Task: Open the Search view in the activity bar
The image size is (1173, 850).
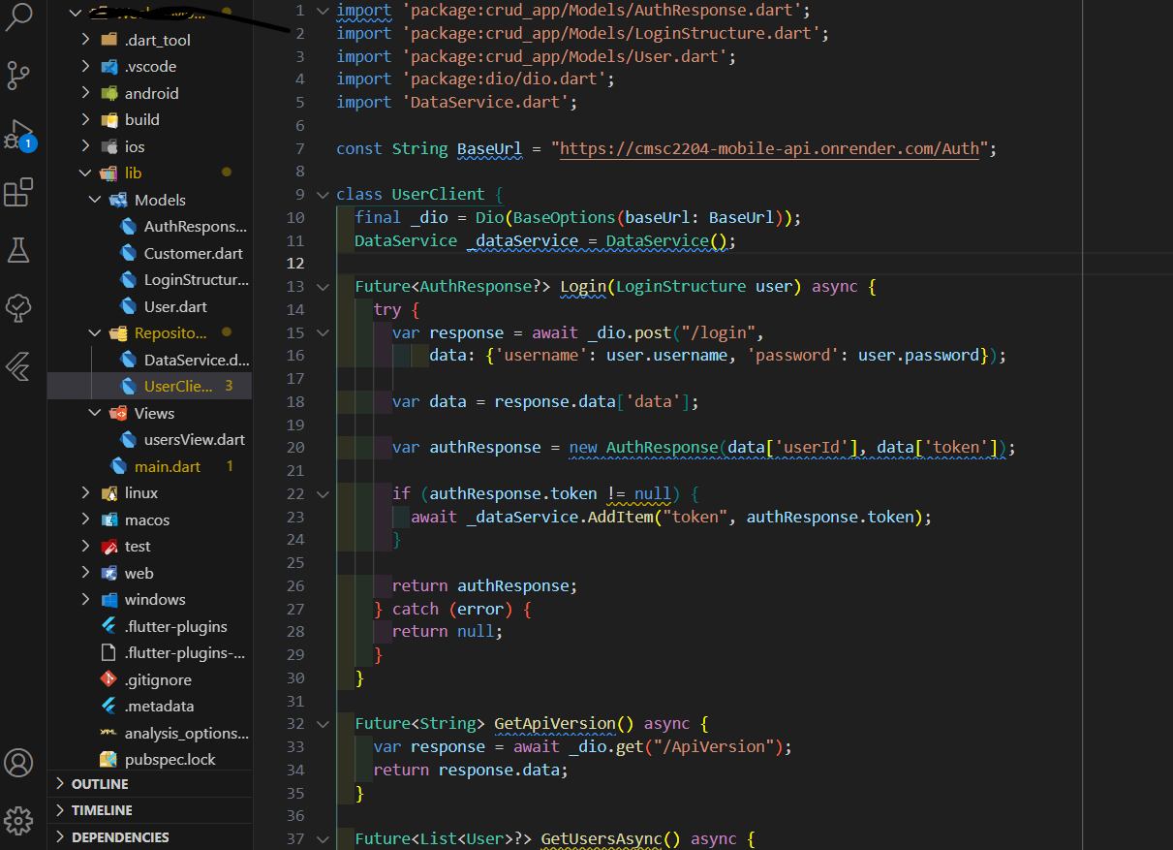Action: tap(18, 18)
